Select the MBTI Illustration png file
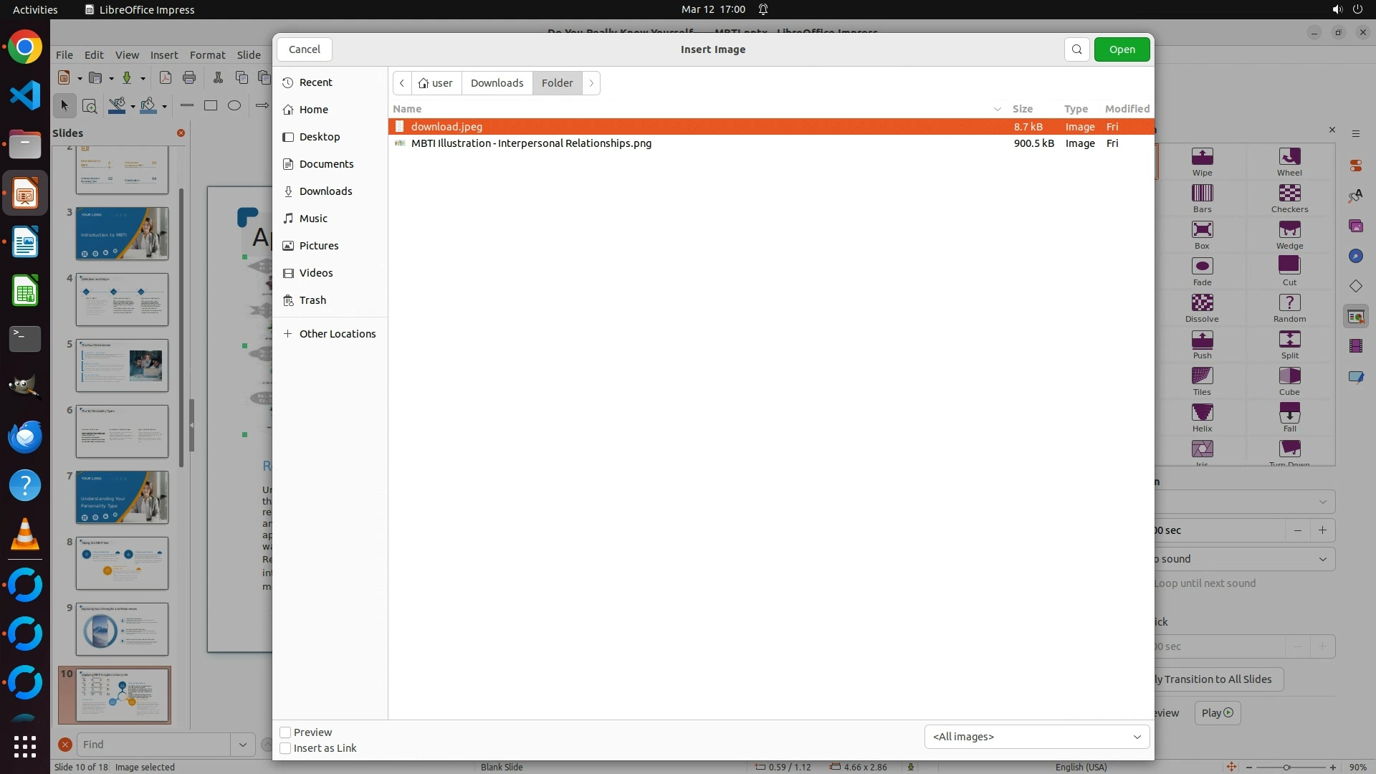 (531, 143)
